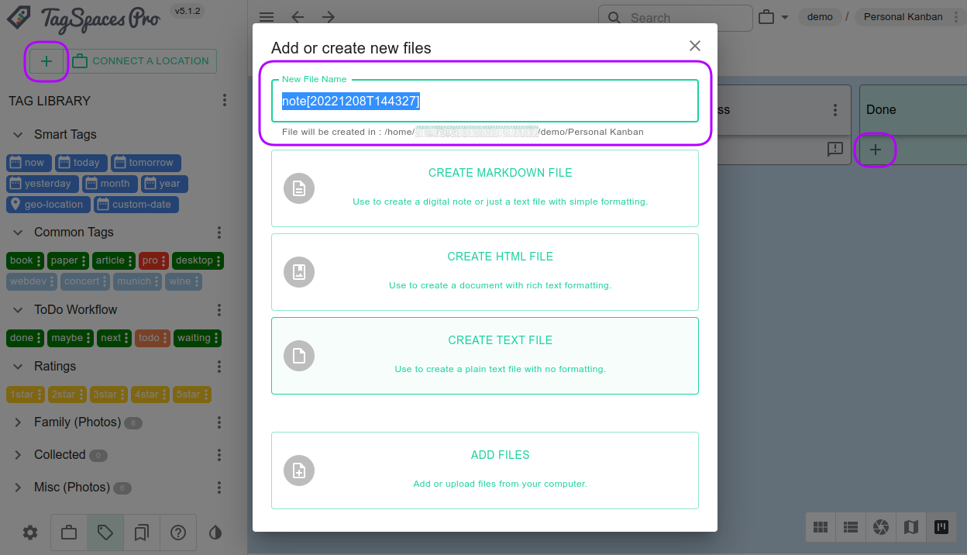
Task: Open the map perspective
Action: coord(911,527)
